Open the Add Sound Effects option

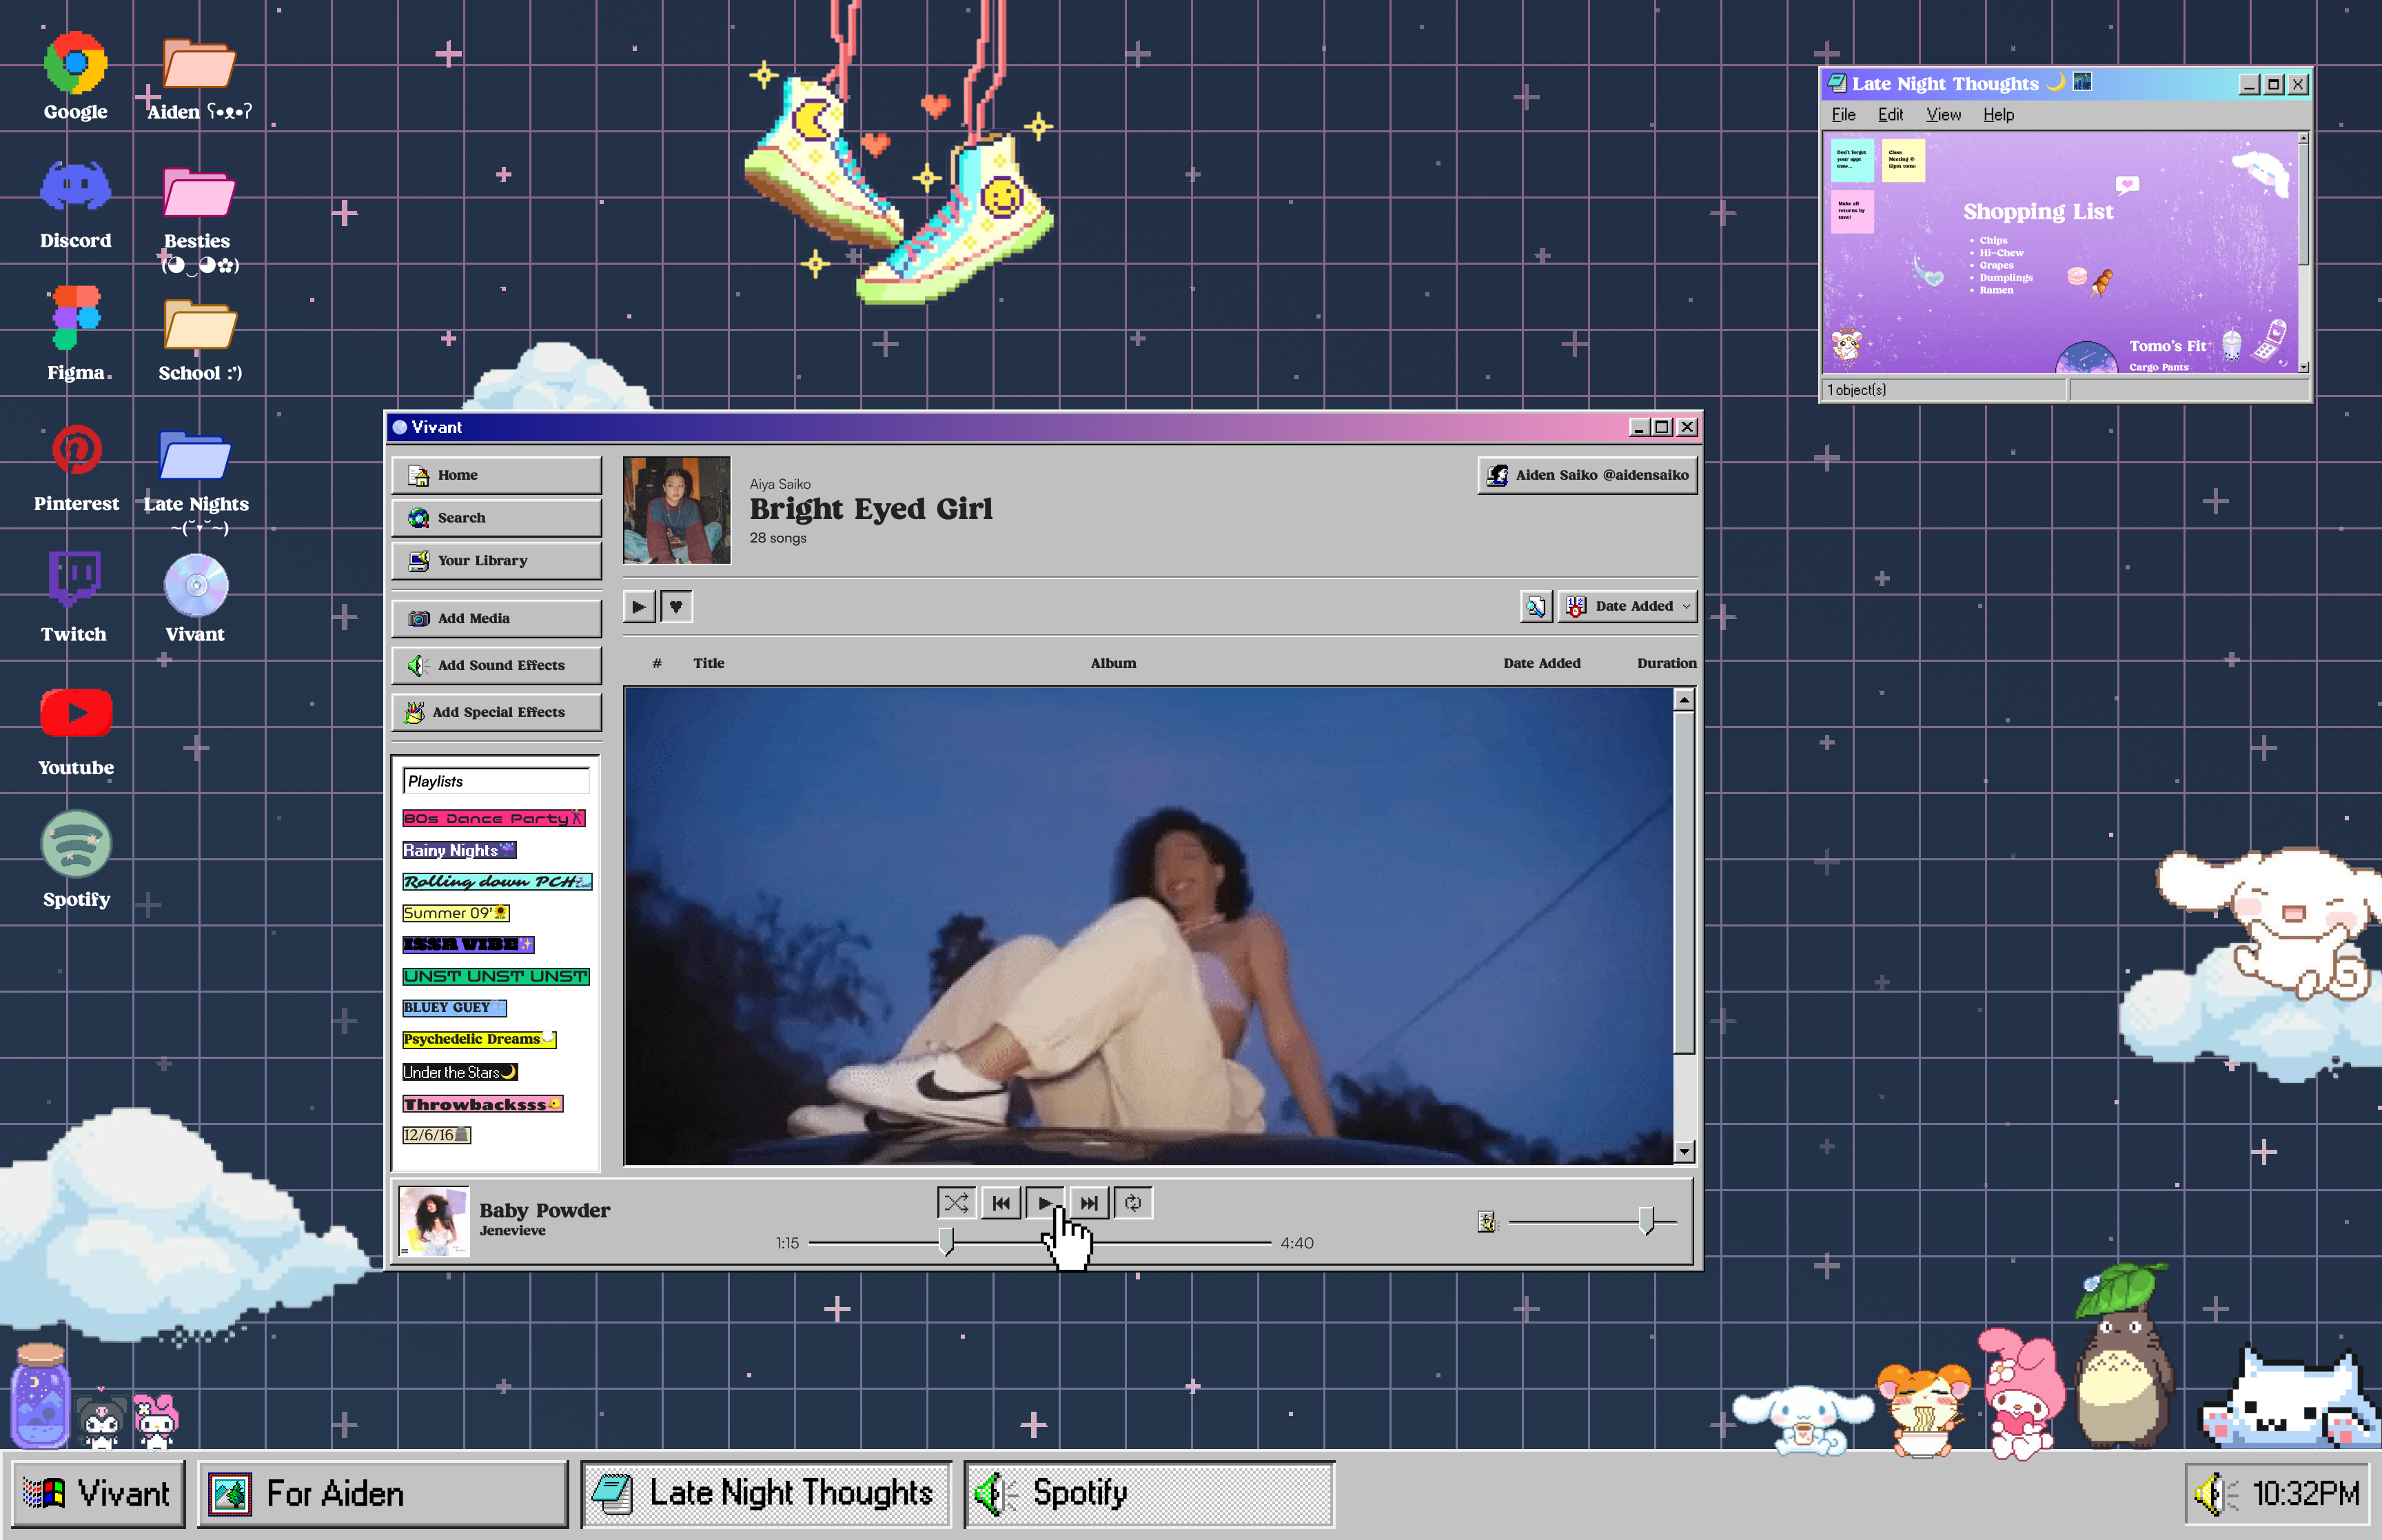497,665
